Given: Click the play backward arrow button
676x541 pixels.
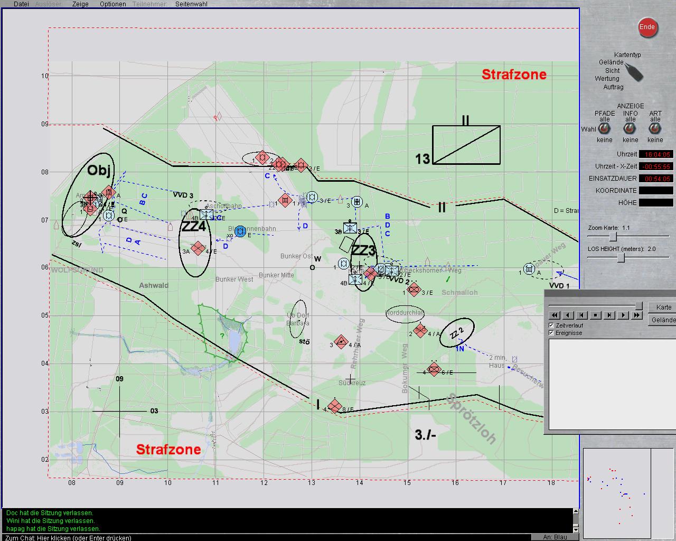Looking at the screenshot, I should tap(568, 315).
